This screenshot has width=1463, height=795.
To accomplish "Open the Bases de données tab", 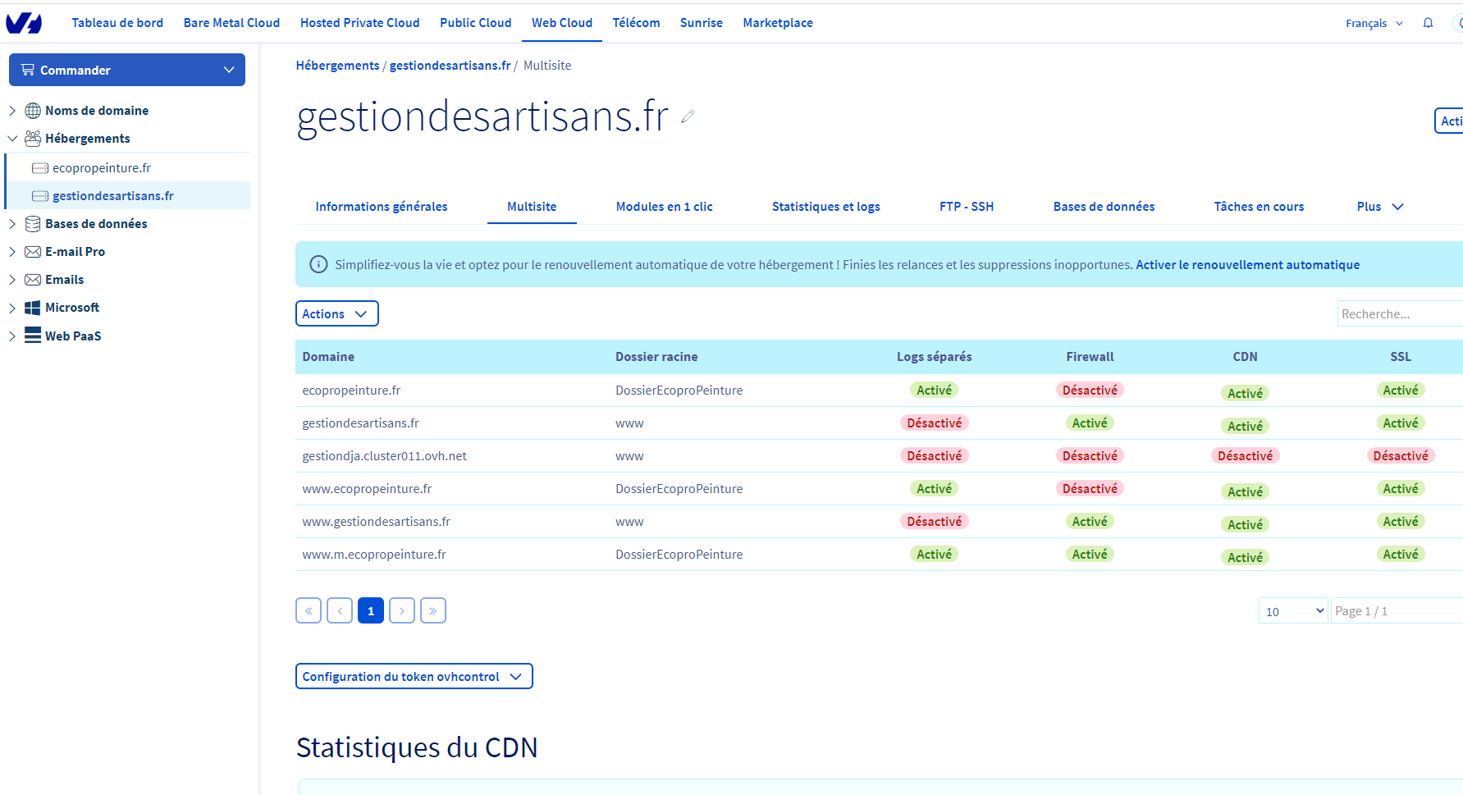I will pos(1104,207).
